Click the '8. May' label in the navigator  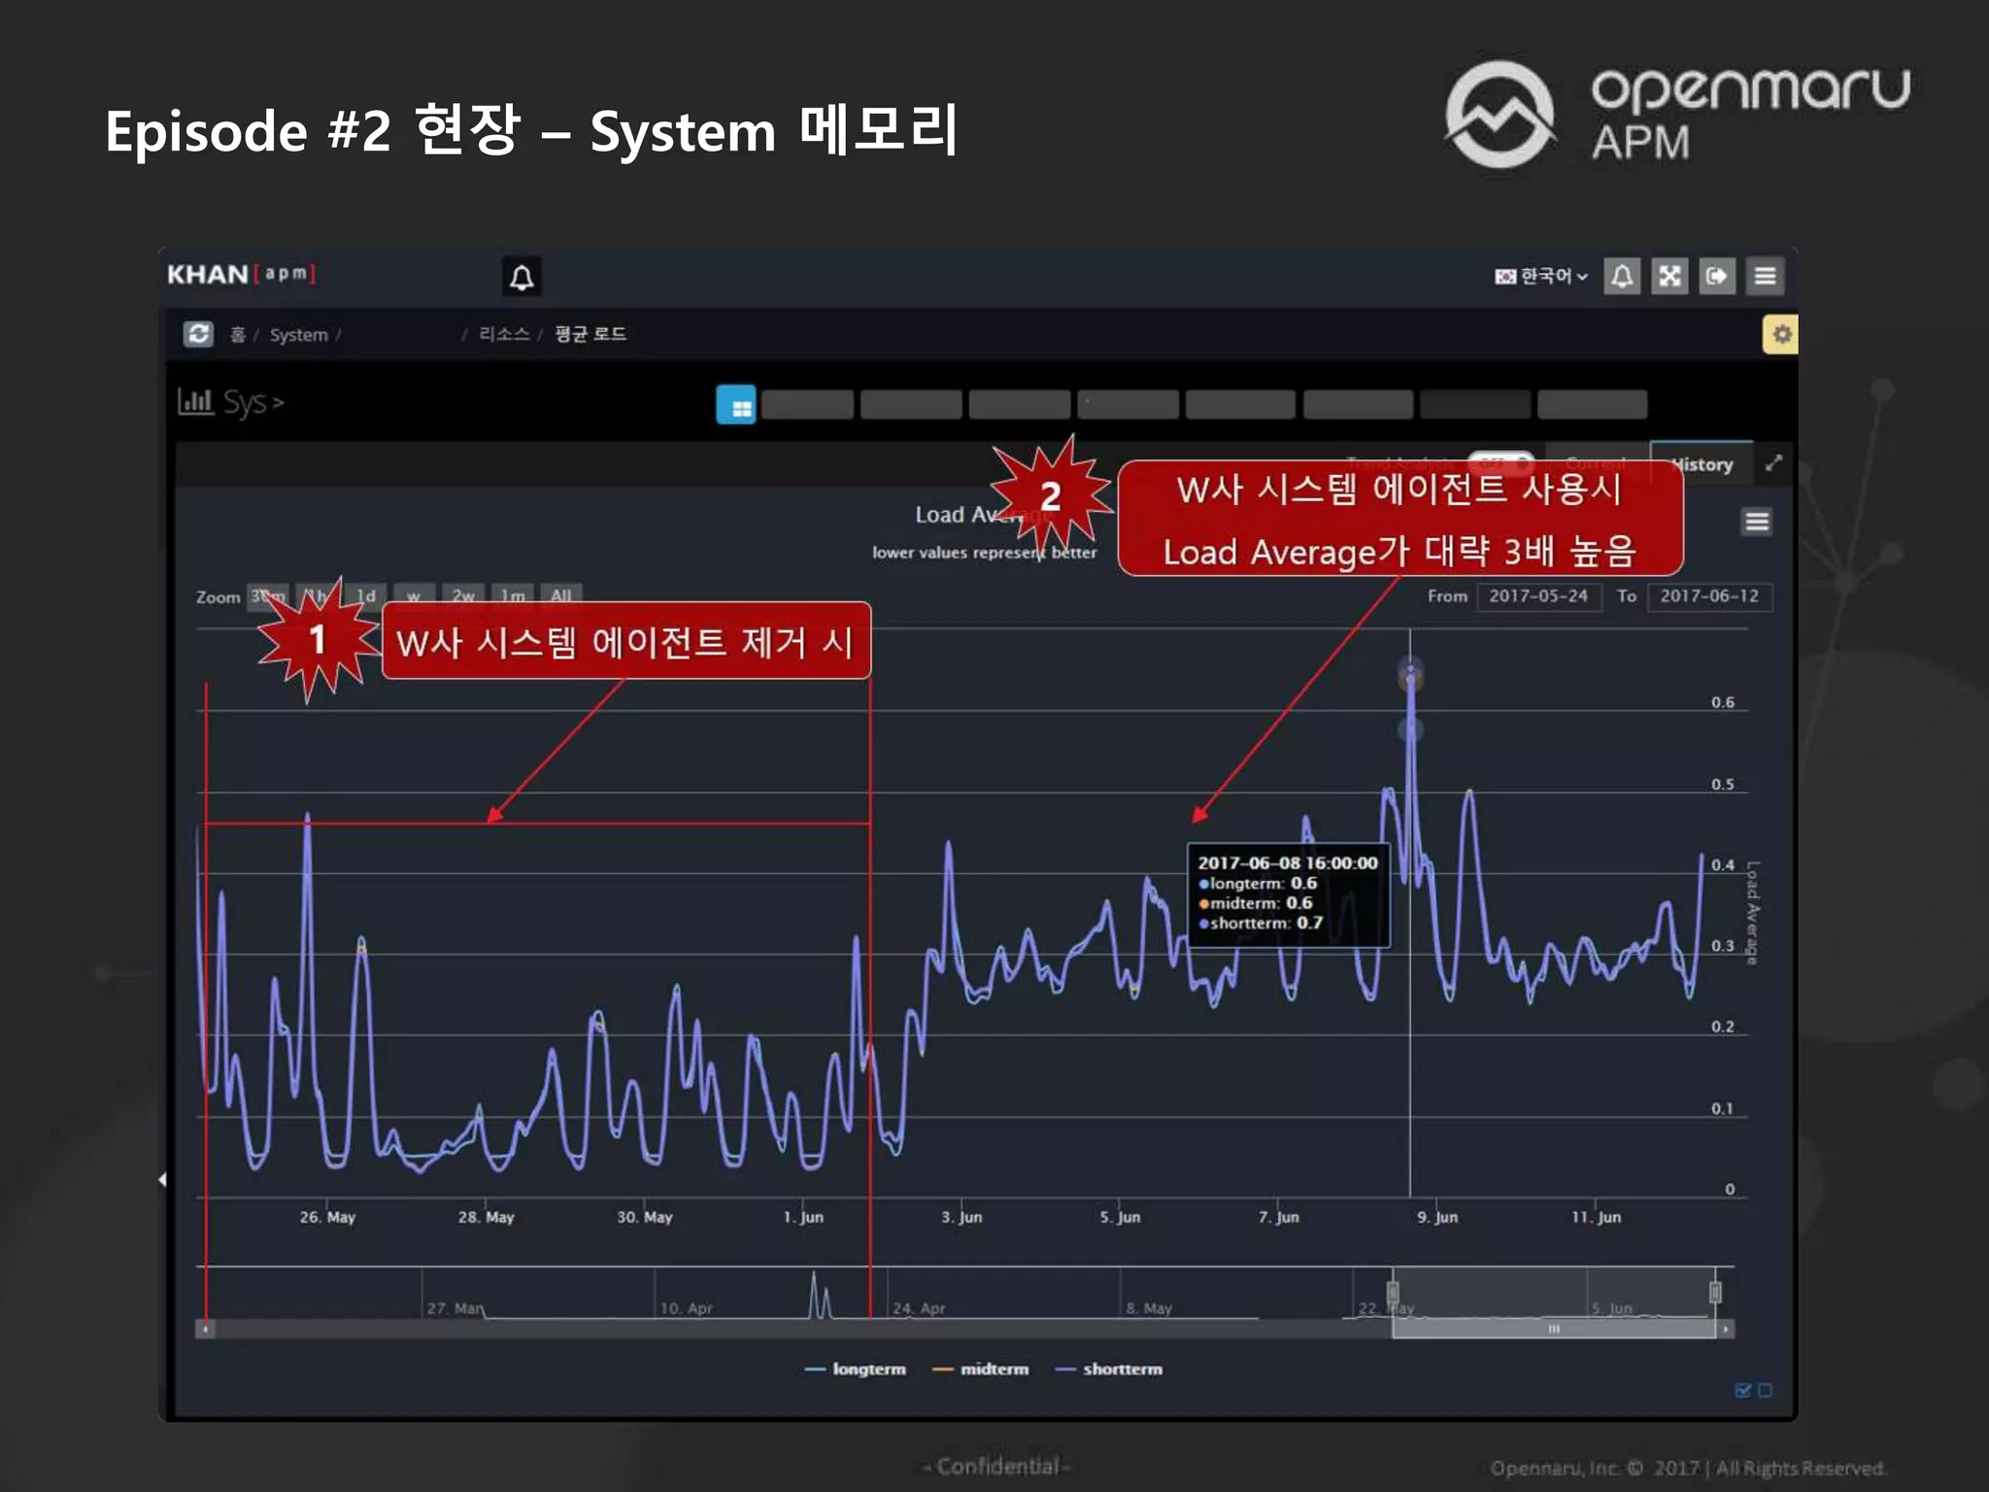click(x=1149, y=1308)
